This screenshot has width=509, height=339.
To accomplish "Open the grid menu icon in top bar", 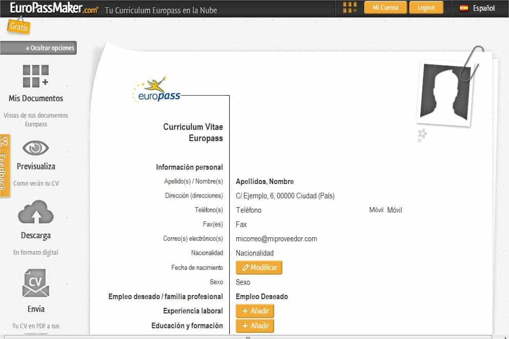I will pyautogui.click(x=348, y=7).
